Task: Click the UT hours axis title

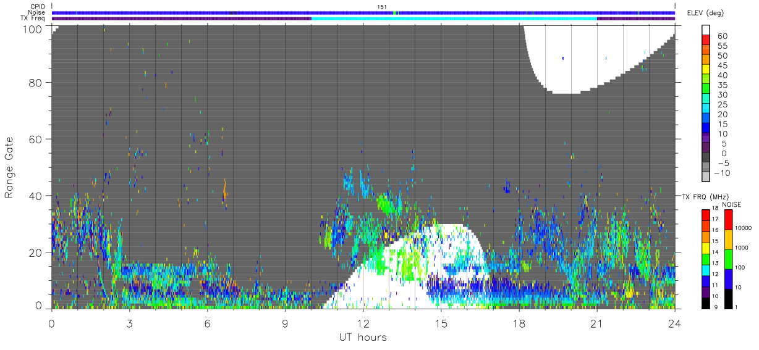Action: pyautogui.click(x=363, y=337)
